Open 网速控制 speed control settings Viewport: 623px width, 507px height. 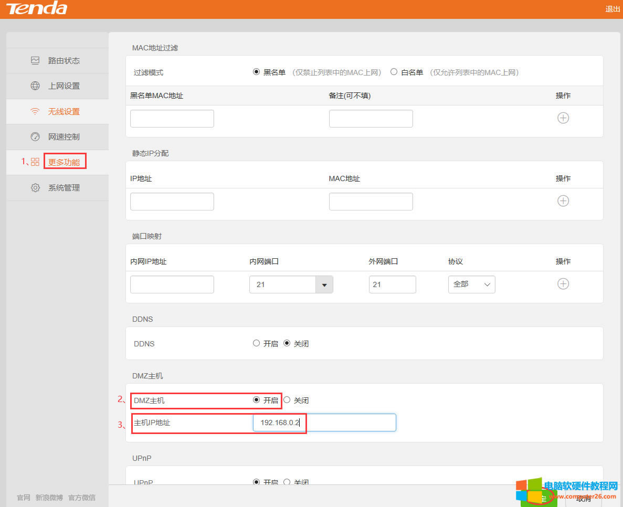[x=59, y=136]
